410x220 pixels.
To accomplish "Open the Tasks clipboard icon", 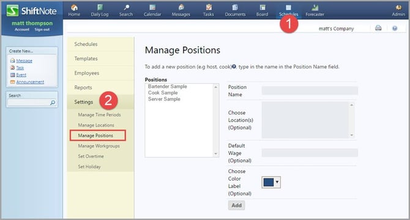I will click(x=209, y=7).
